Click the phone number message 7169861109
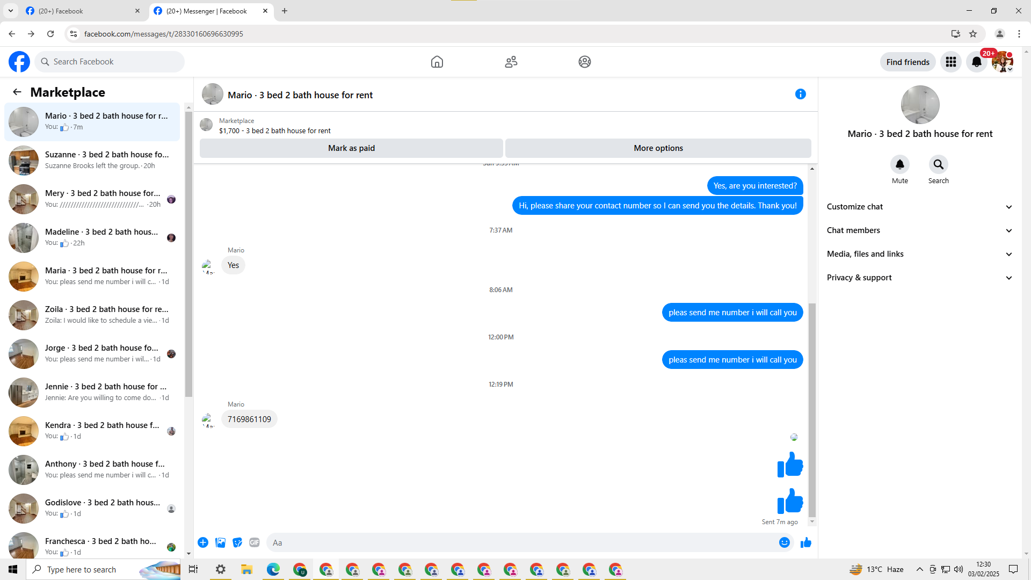1031x580 pixels. pos(249,419)
